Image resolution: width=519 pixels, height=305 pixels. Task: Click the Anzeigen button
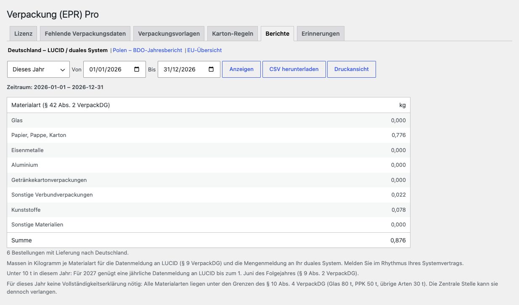[241, 69]
